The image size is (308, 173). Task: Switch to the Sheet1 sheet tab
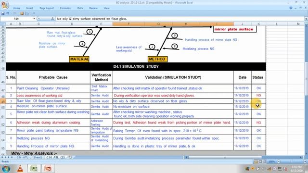(38, 157)
